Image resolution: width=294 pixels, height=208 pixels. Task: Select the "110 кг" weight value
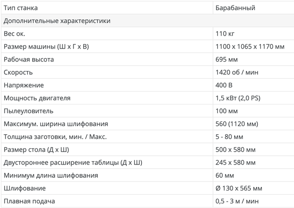(225, 33)
